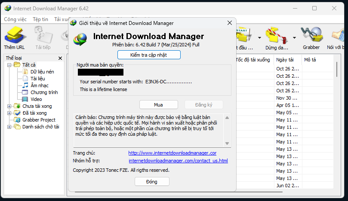Close the Giới thiệu about dialog
The image size is (348, 201).
point(230,23)
